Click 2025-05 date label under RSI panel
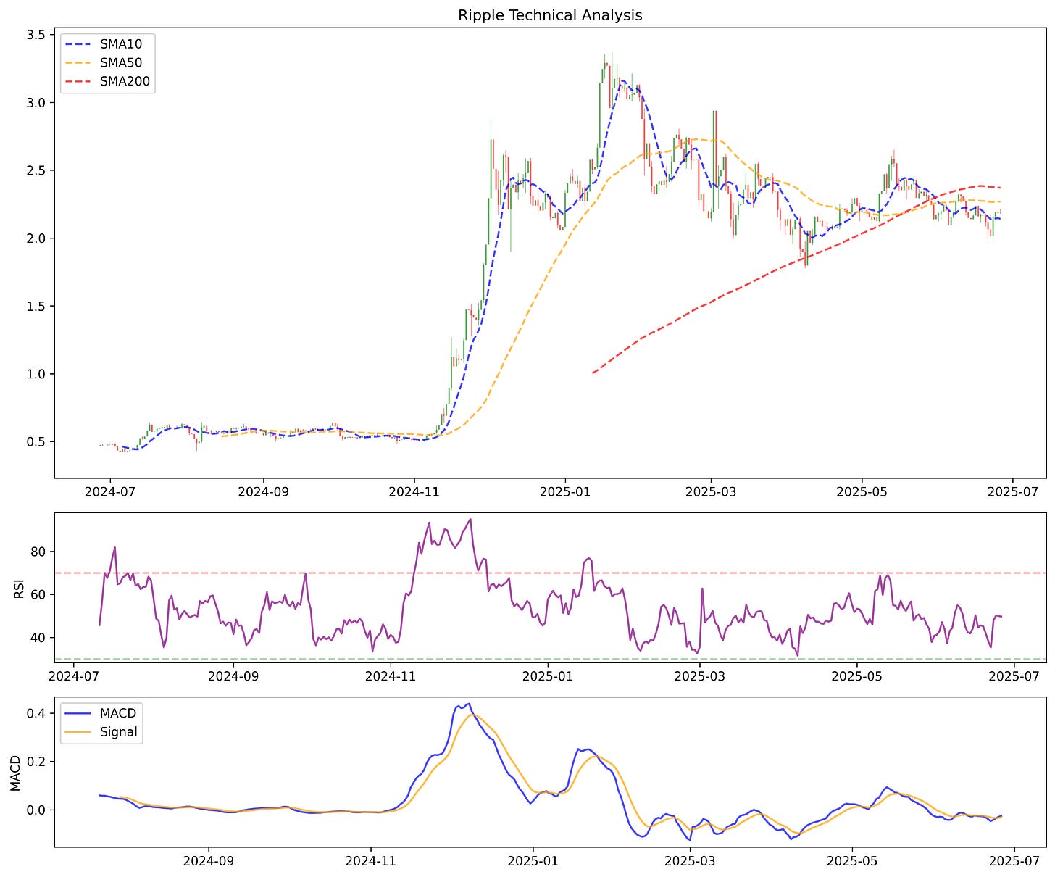The width and height of the screenshot is (1055, 877). [x=856, y=677]
